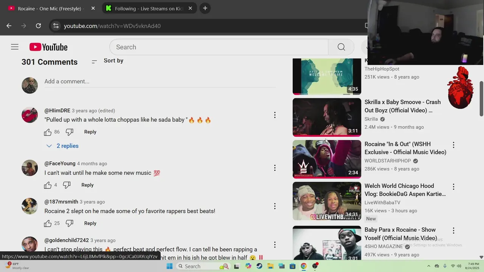
Task: Open the Sort by comments dropdown
Action: [108, 61]
